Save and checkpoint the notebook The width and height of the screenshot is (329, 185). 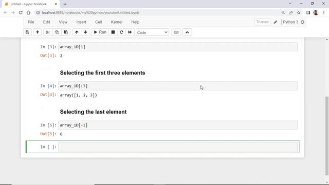point(27,32)
